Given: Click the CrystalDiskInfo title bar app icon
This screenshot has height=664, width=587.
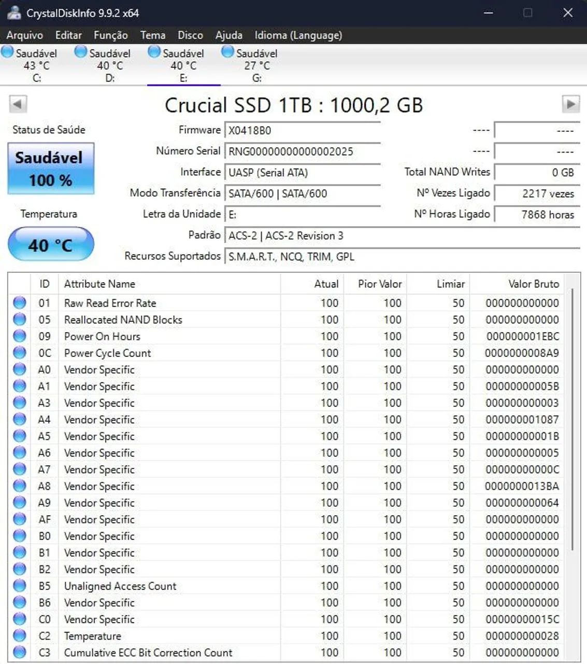Looking at the screenshot, I should (14, 12).
